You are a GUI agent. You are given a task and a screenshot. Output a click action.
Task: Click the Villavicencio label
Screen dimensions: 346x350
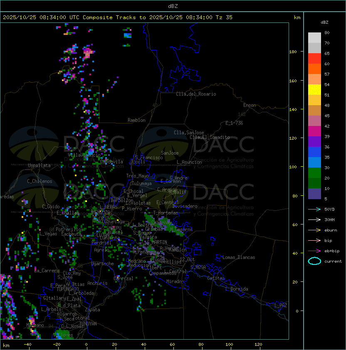[x=84, y=155]
